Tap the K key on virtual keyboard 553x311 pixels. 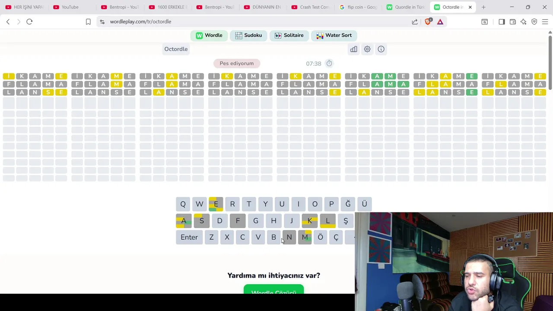point(310,221)
